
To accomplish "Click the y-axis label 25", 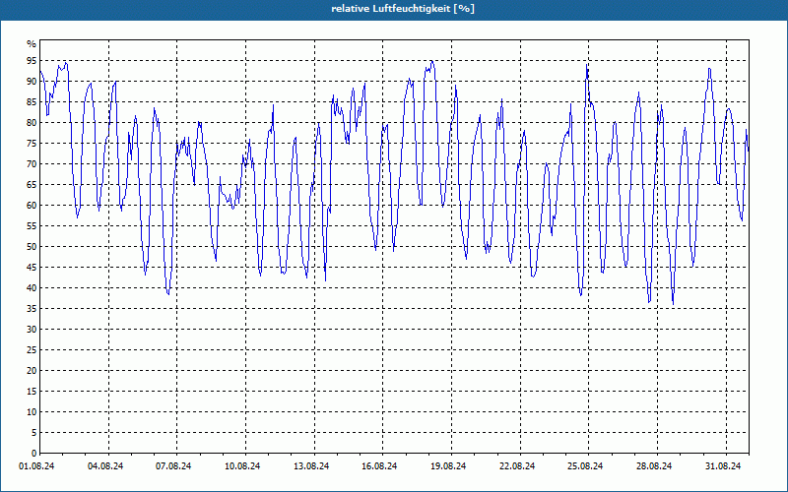I will (32, 350).
